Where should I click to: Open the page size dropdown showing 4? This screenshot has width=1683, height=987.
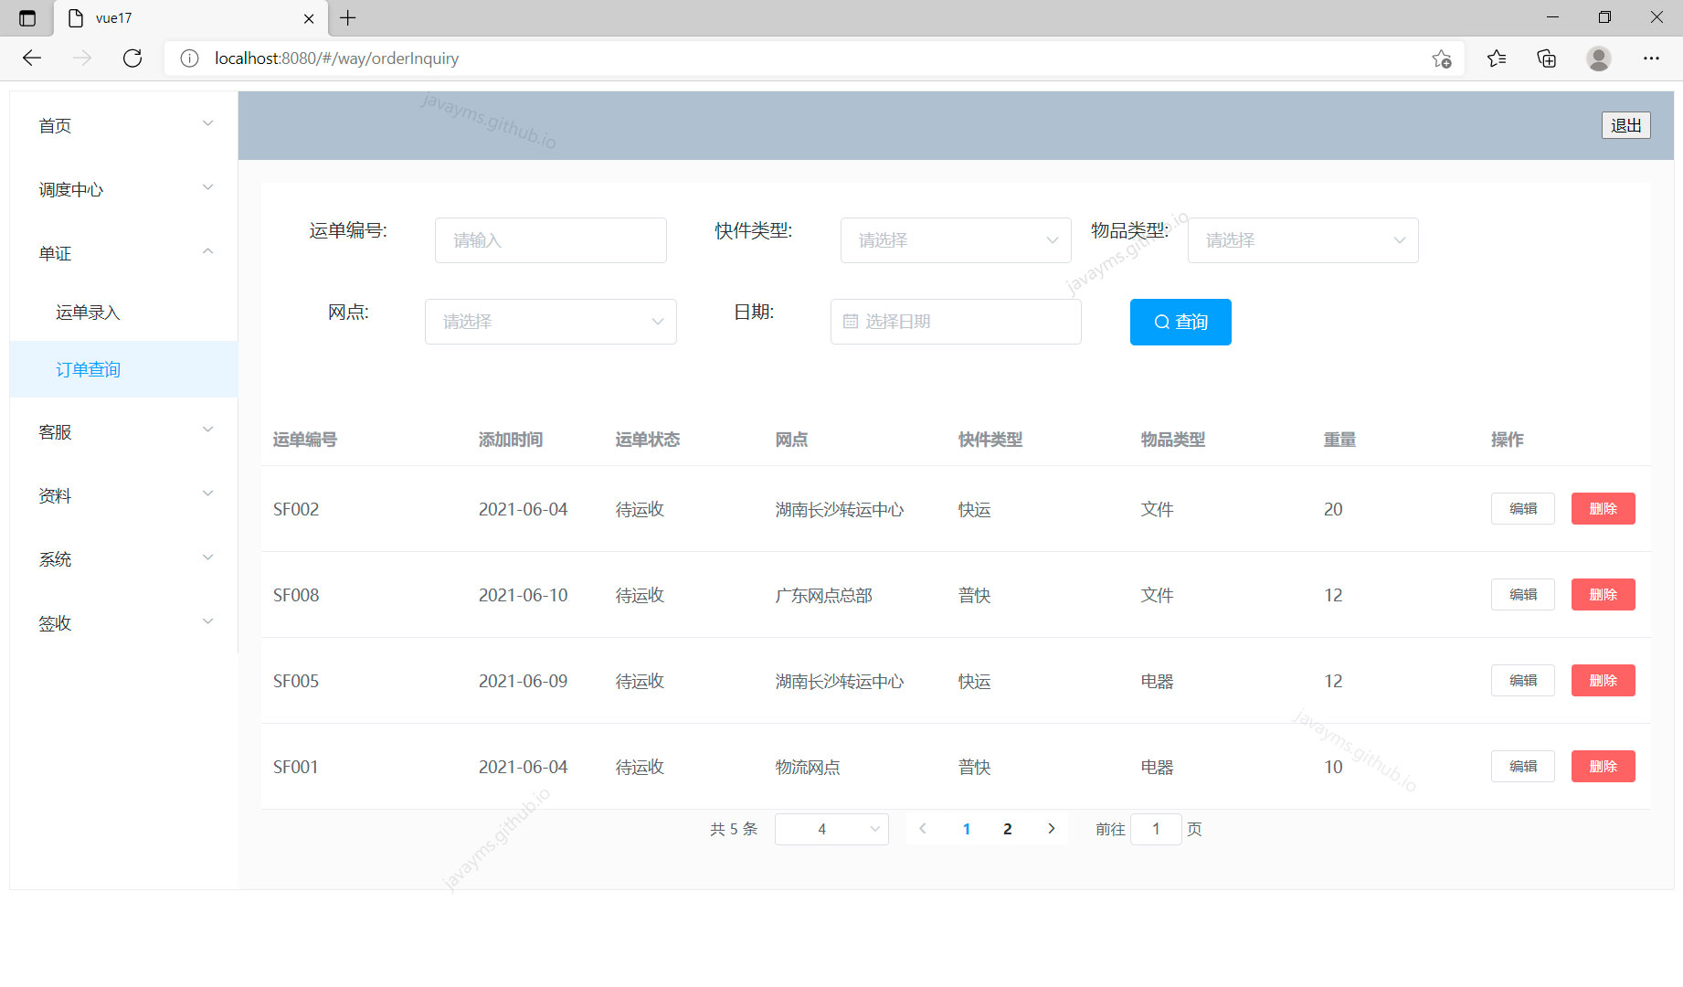(x=831, y=829)
